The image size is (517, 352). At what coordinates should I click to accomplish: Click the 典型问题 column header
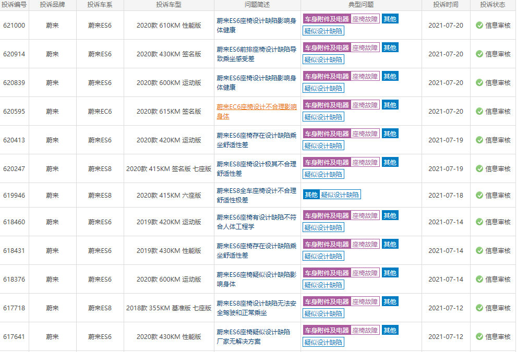(x=361, y=5)
